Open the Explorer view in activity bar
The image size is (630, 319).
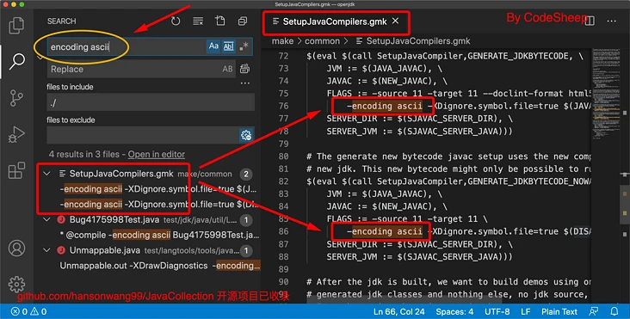click(x=16, y=25)
